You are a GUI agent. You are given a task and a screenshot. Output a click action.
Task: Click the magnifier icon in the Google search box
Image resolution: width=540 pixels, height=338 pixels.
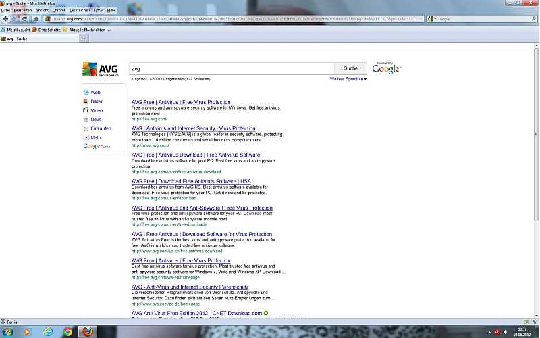(533, 19)
